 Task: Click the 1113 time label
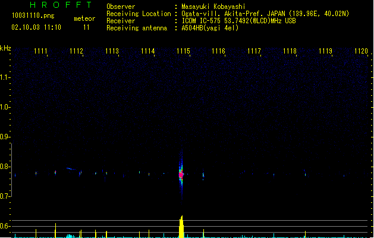(x=112, y=51)
